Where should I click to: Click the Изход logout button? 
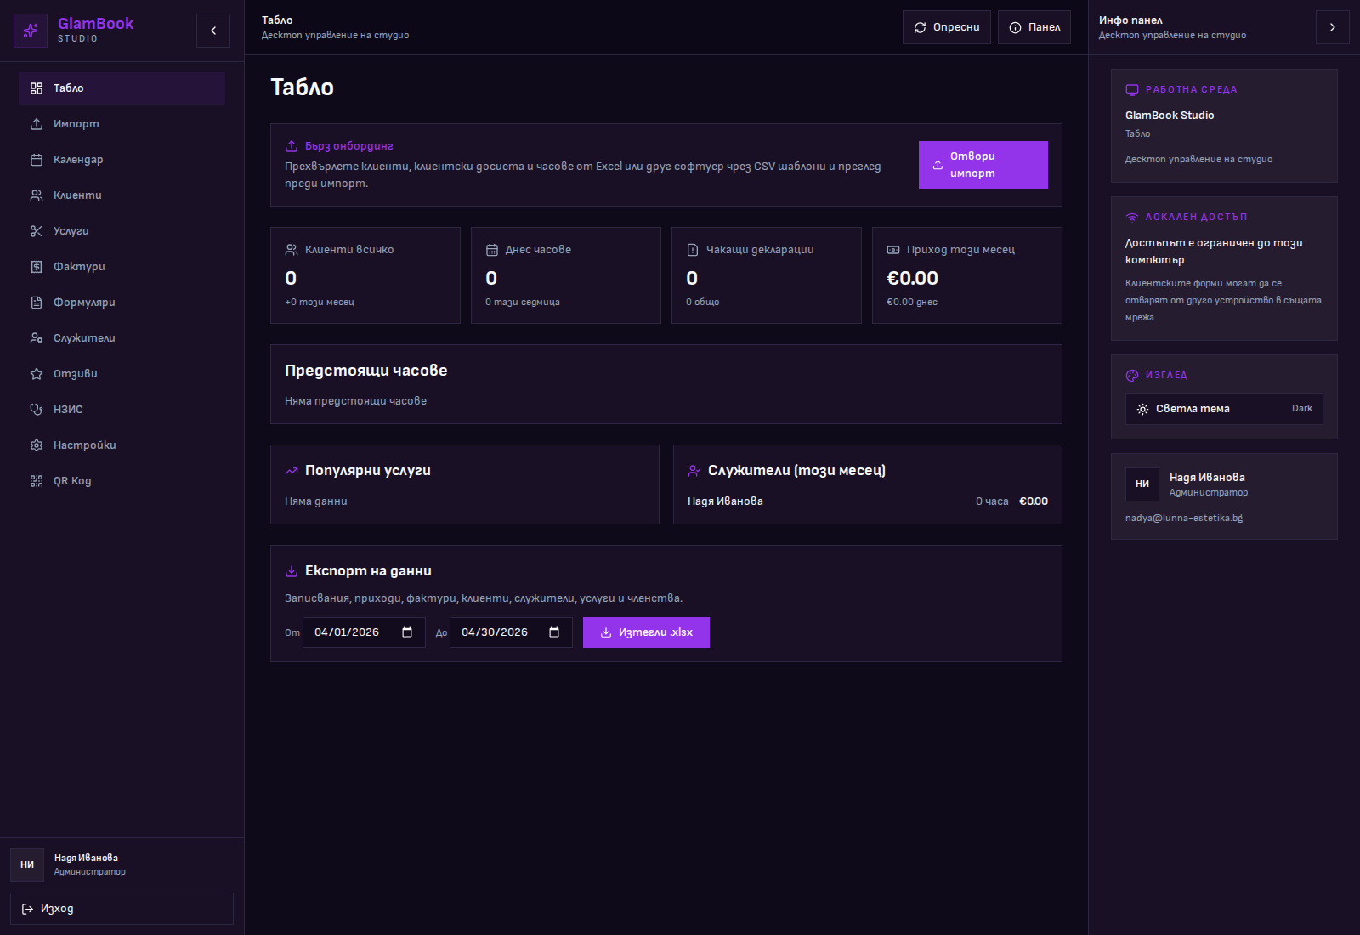pos(122,909)
